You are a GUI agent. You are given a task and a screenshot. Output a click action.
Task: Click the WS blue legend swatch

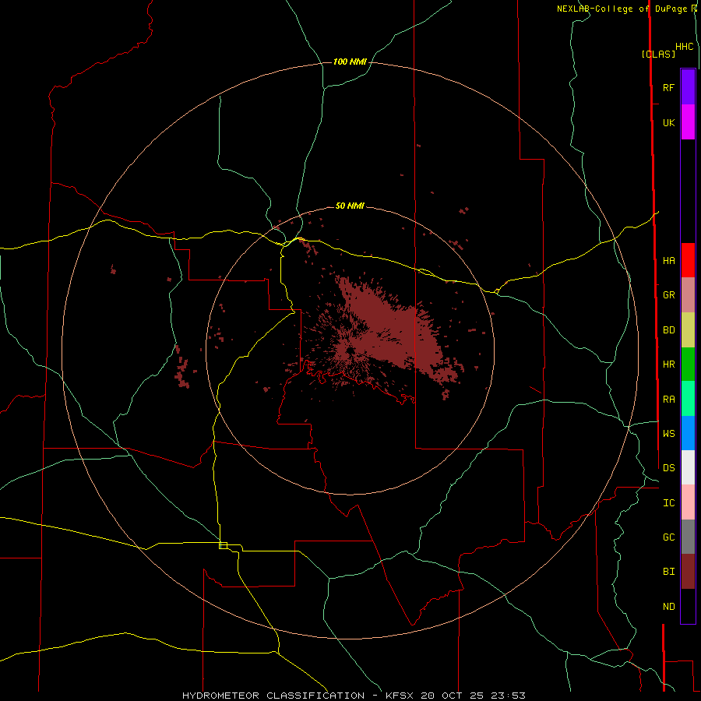[688, 433]
